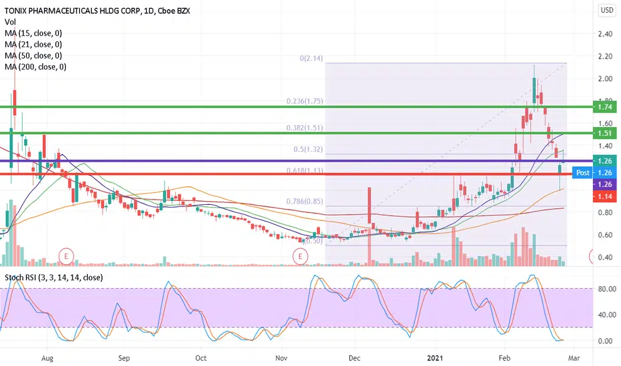Select MA (200, close, 0) indicator label

35,67
